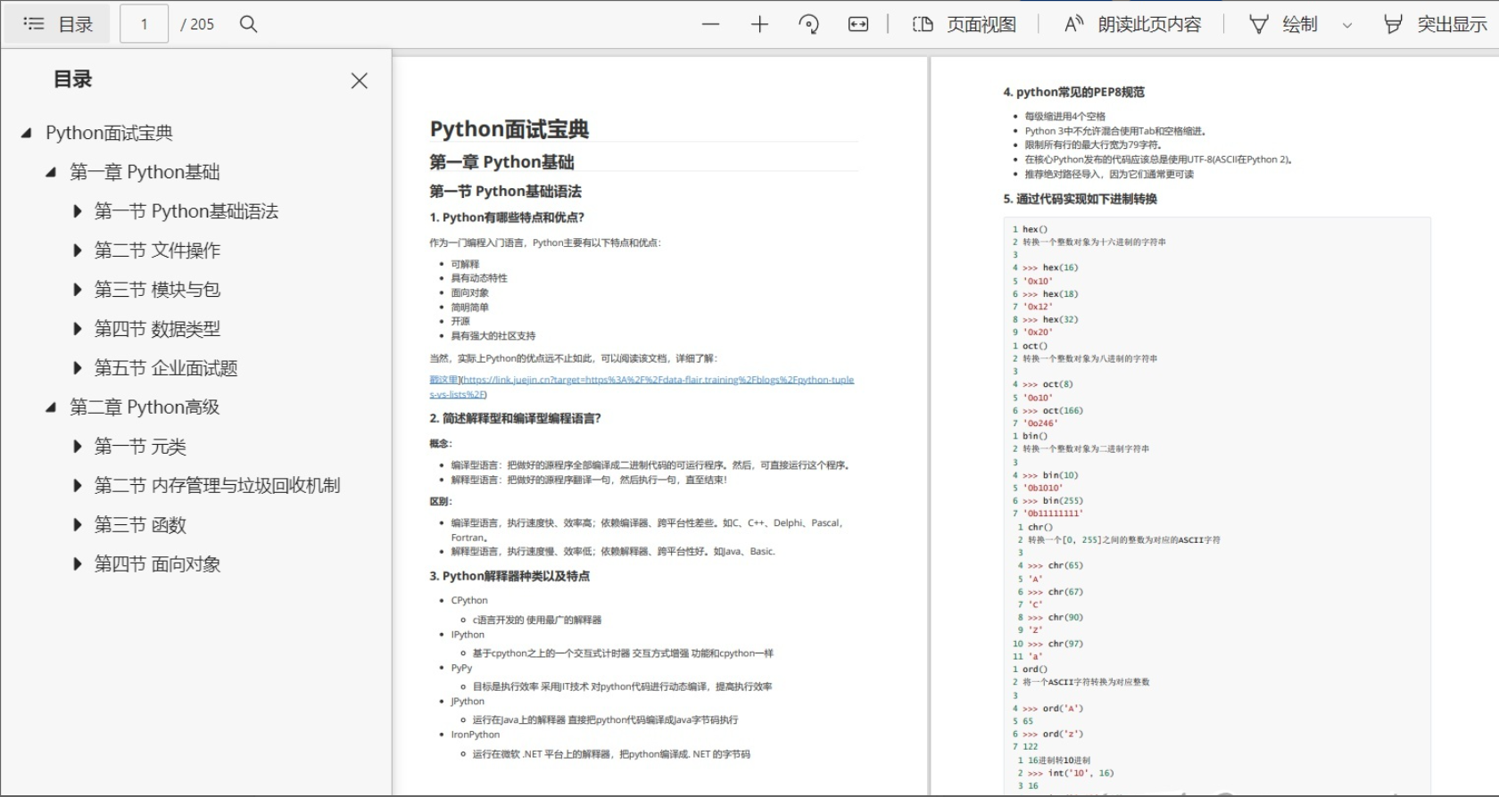Jump to 第四节 数据类型 entry
This screenshot has width=1499, height=797.
click(157, 329)
